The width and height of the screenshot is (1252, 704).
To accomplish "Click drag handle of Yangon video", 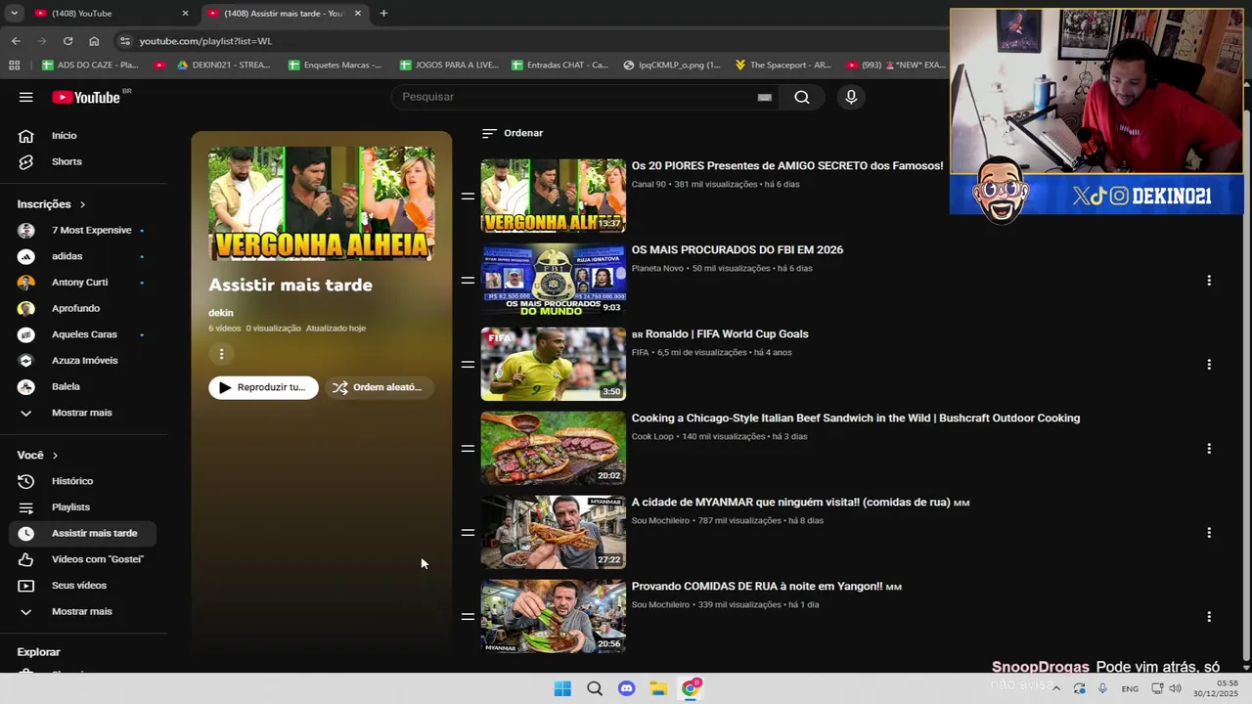I will [468, 616].
